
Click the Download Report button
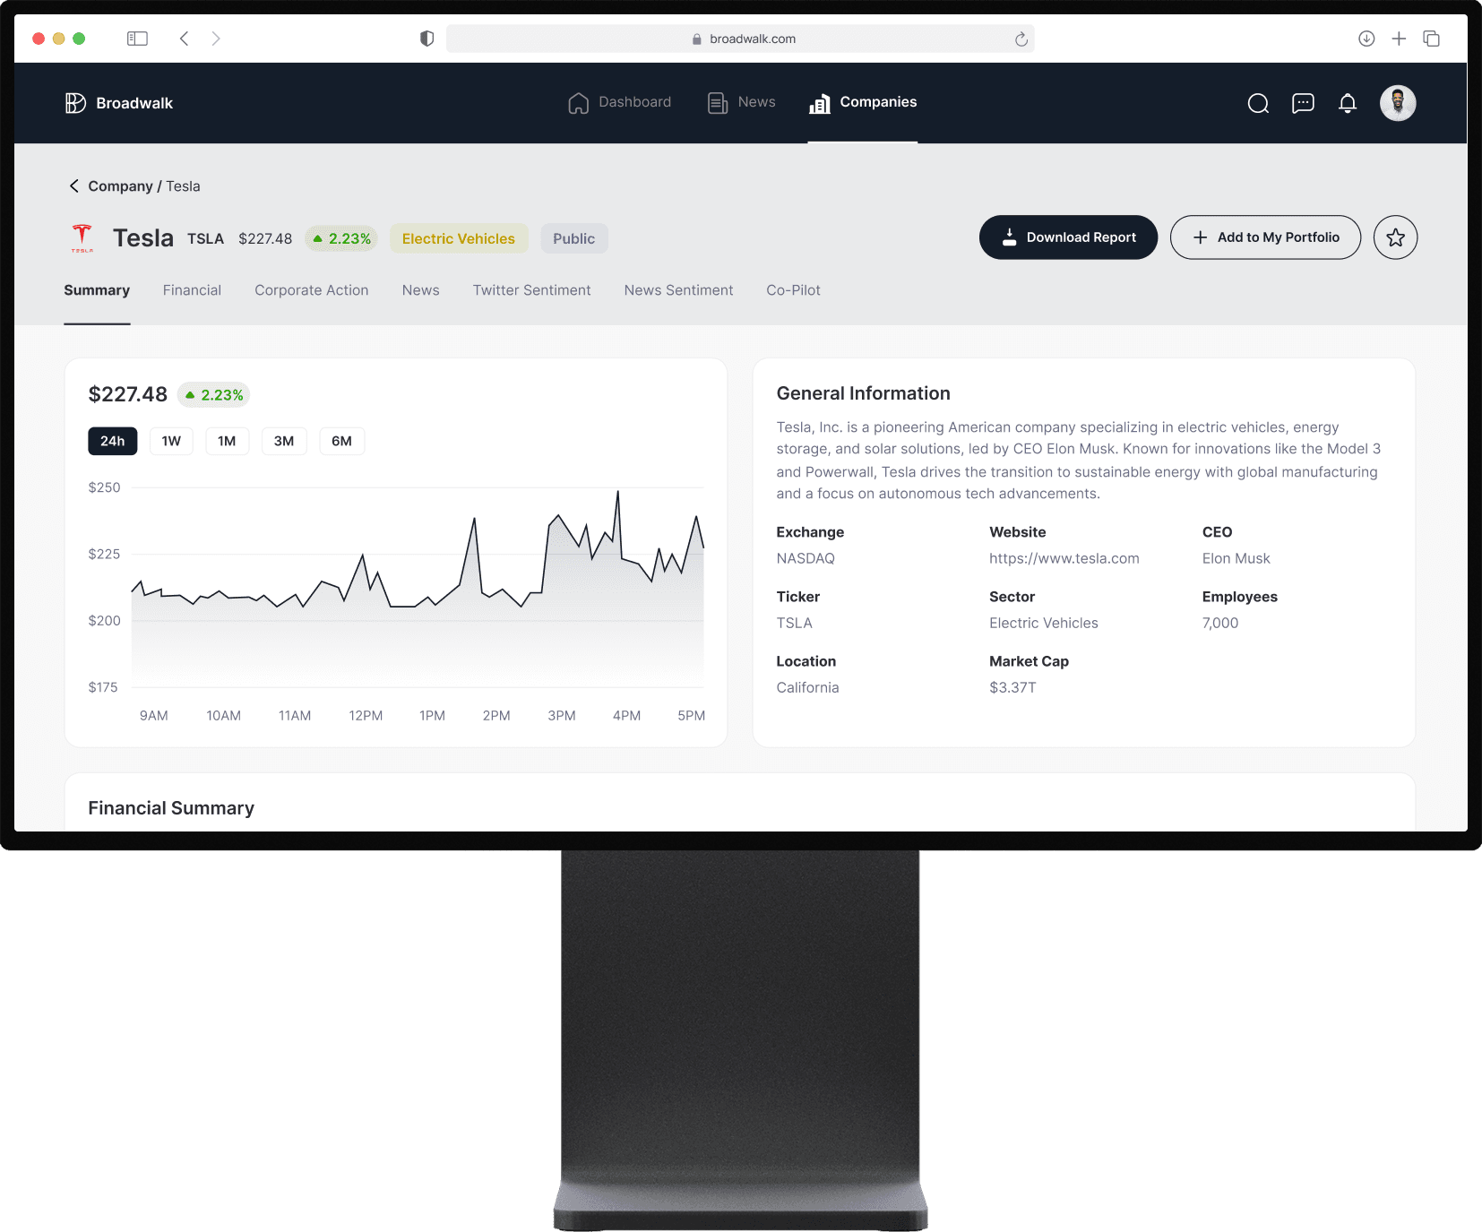pos(1068,237)
